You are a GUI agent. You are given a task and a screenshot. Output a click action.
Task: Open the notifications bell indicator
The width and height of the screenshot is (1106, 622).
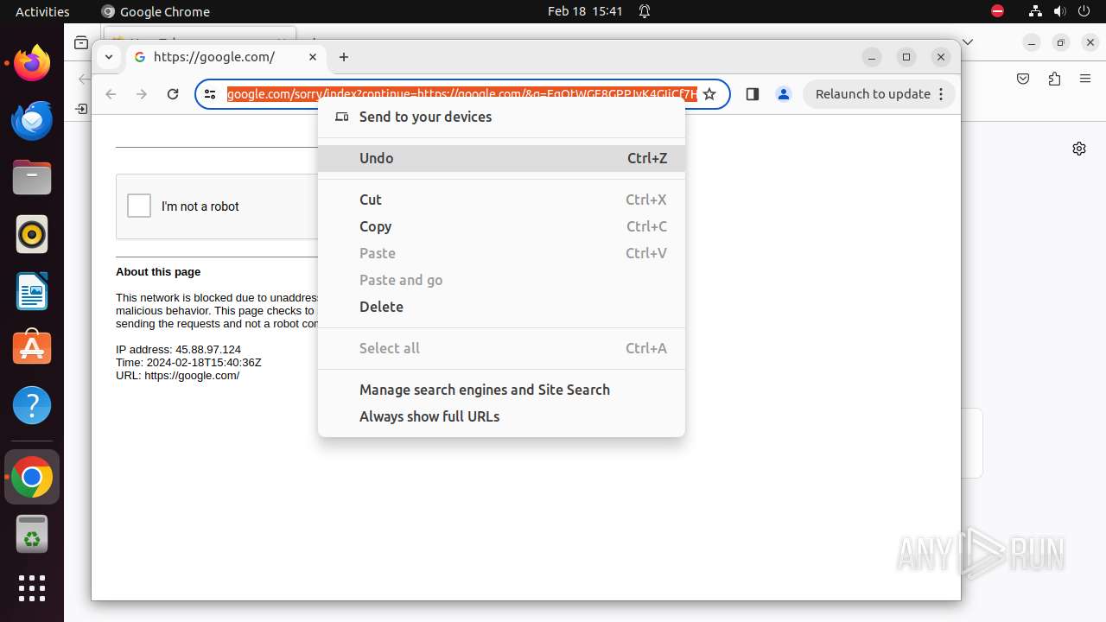click(645, 11)
